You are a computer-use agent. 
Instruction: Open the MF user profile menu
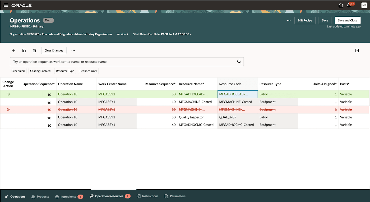[x=364, y=5]
